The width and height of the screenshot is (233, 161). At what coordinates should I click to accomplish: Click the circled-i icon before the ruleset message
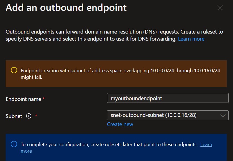tap(14, 144)
